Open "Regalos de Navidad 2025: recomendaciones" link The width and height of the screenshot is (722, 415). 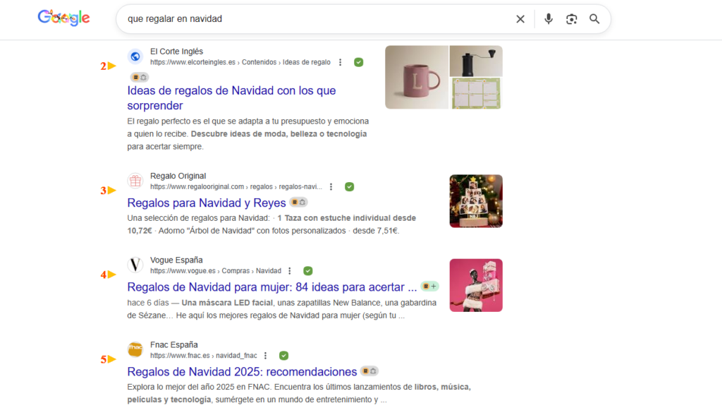(242, 372)
